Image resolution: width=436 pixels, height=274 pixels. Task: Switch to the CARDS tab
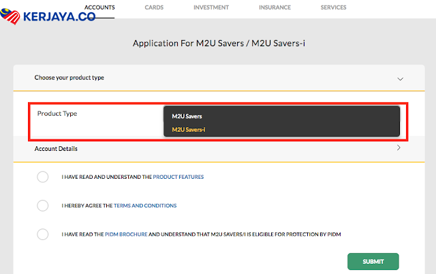(154, 7)
